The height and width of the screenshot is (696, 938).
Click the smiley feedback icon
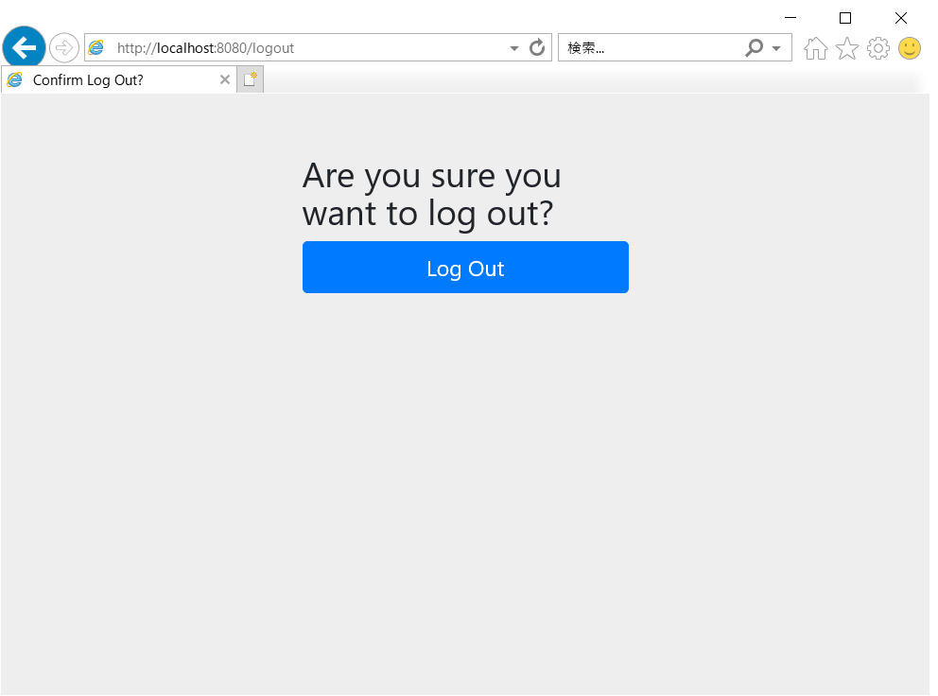[x=910, y=48]
